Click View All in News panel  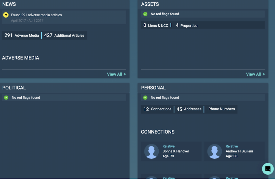click(114, 74)
